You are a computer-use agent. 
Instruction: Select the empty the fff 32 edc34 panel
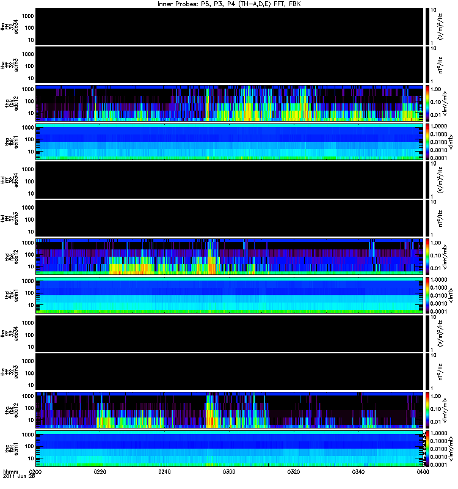pyautogui.click(x=230, y=333)
